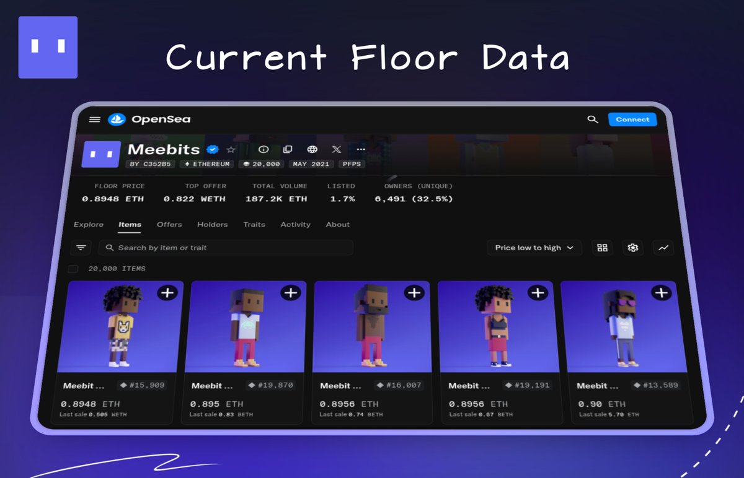Viewport: 744px width, 478px height.
Task: Open search with the magnifier icon
Action: pos(593,119)
